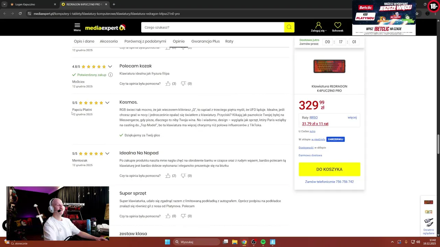Click the jutro delivery link

coord(312,131)
